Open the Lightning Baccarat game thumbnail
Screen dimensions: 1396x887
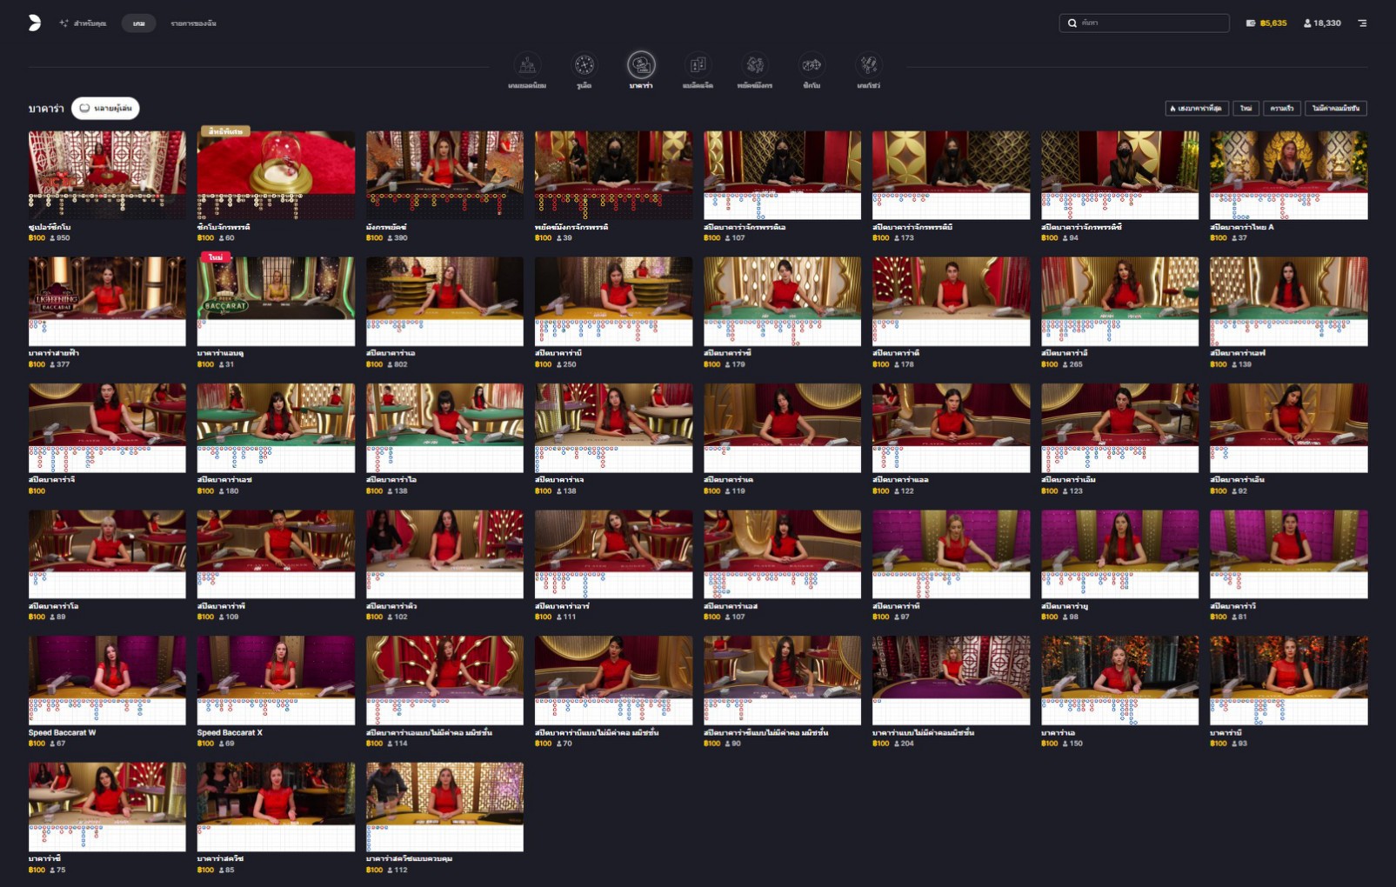point(107,300)
